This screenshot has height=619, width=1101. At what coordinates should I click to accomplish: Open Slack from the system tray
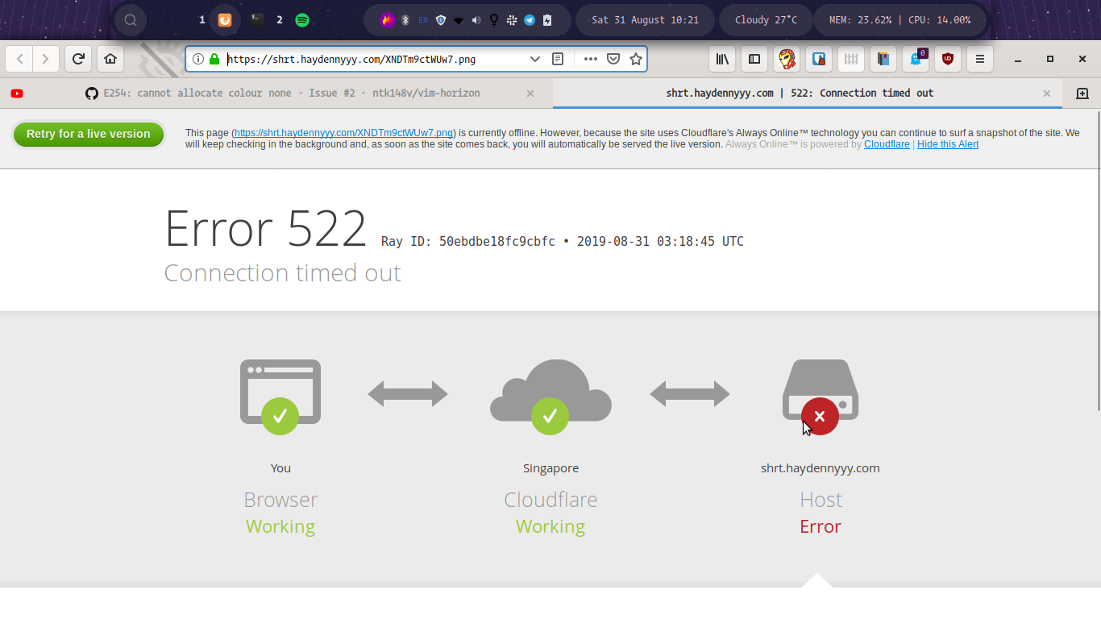click(512, 20)
